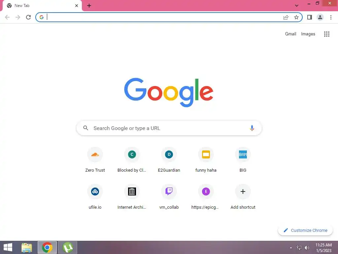Screen dimensions: 338x254
Task: Close the New Tab tab
Action: (x=77, y=6)
